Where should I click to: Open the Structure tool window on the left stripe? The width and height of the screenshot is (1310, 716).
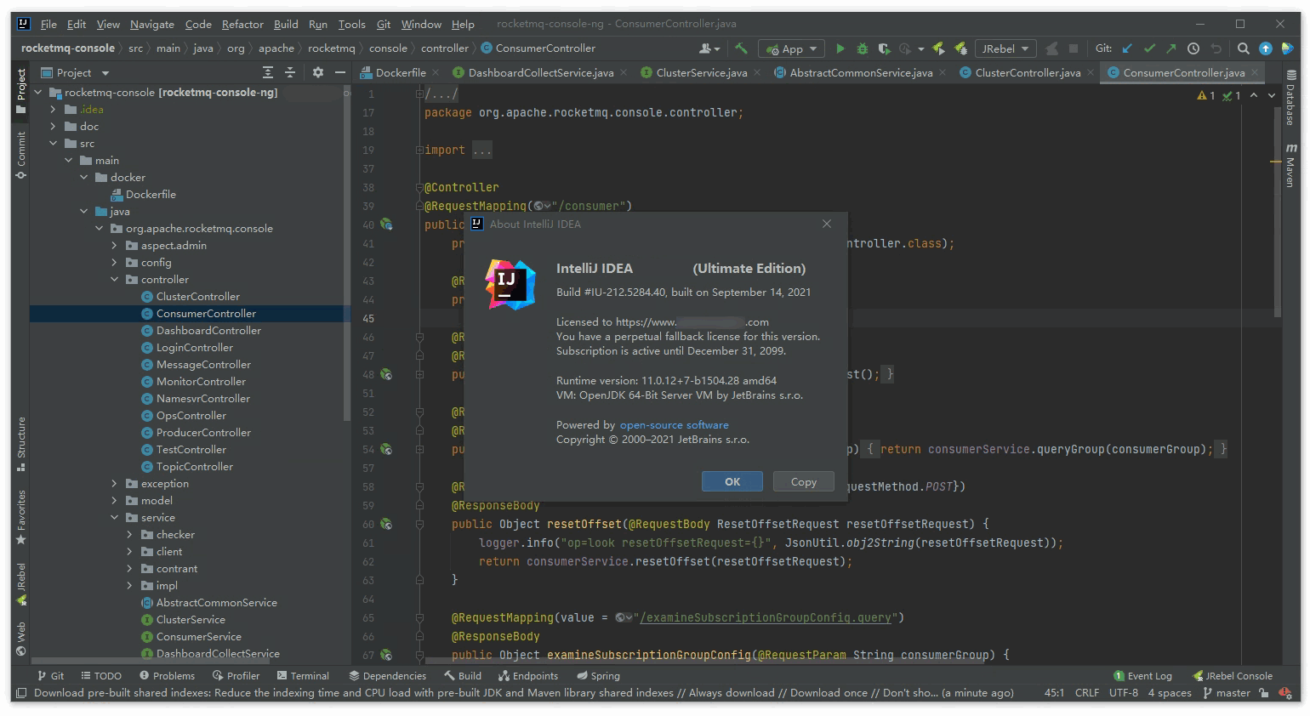[21, 444]
